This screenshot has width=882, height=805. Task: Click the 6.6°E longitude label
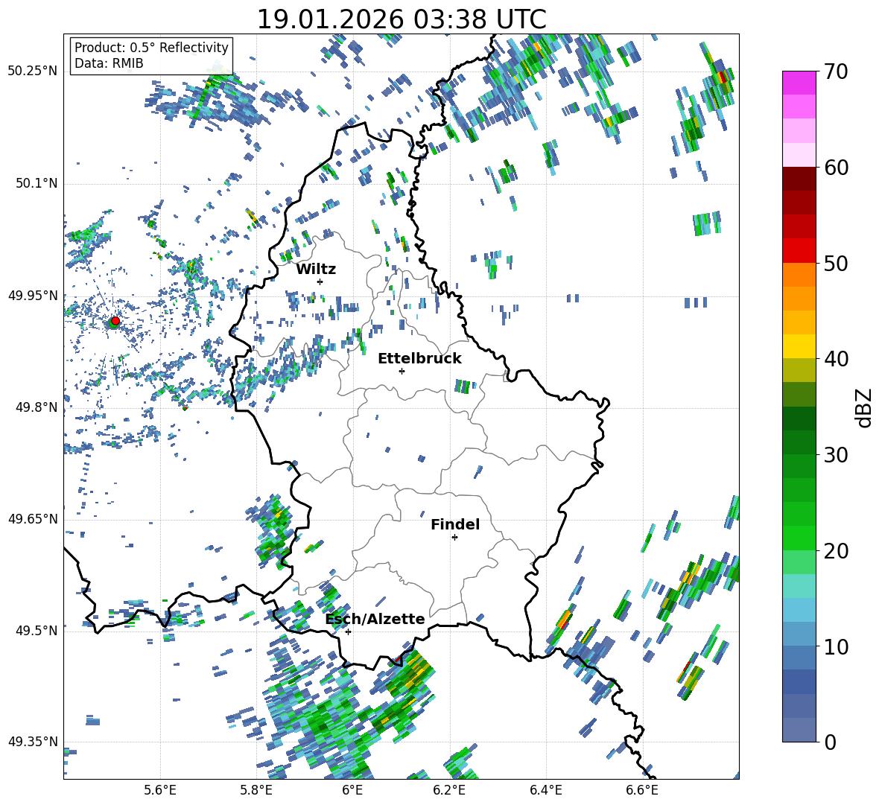point(642,790)
